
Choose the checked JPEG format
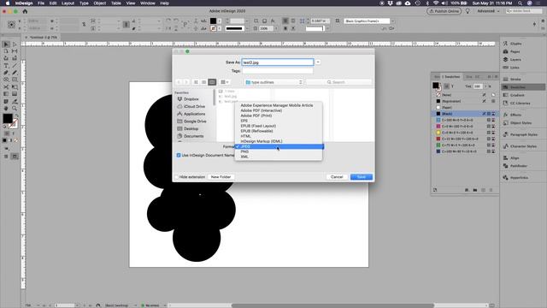279,146
